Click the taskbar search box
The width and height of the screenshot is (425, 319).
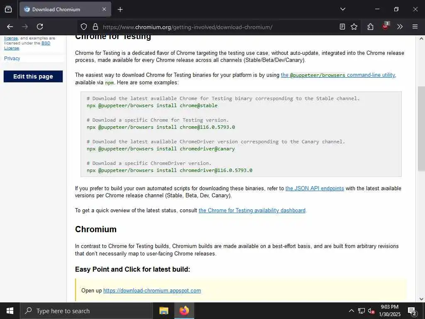coord(86,311)
